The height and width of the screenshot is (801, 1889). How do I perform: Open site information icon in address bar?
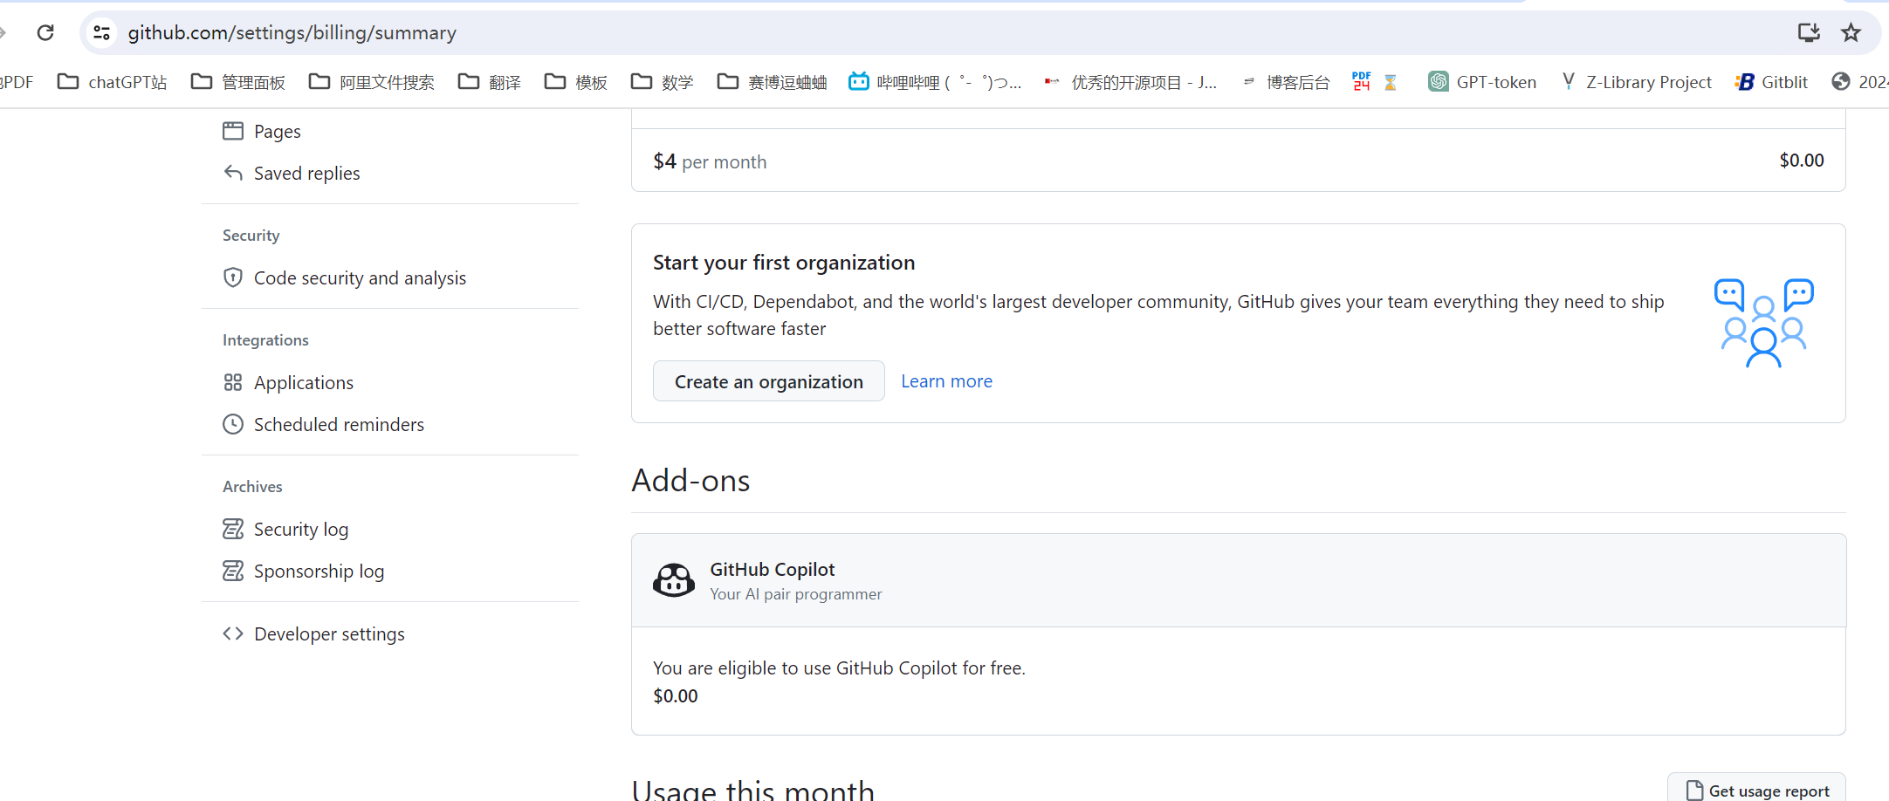[101, 32]
